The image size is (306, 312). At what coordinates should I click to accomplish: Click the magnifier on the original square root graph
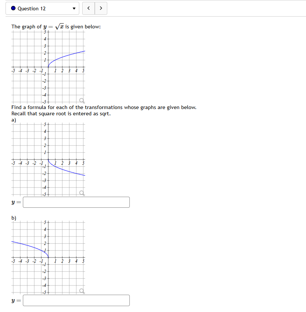pyautogui.click(x=81, y=100)
